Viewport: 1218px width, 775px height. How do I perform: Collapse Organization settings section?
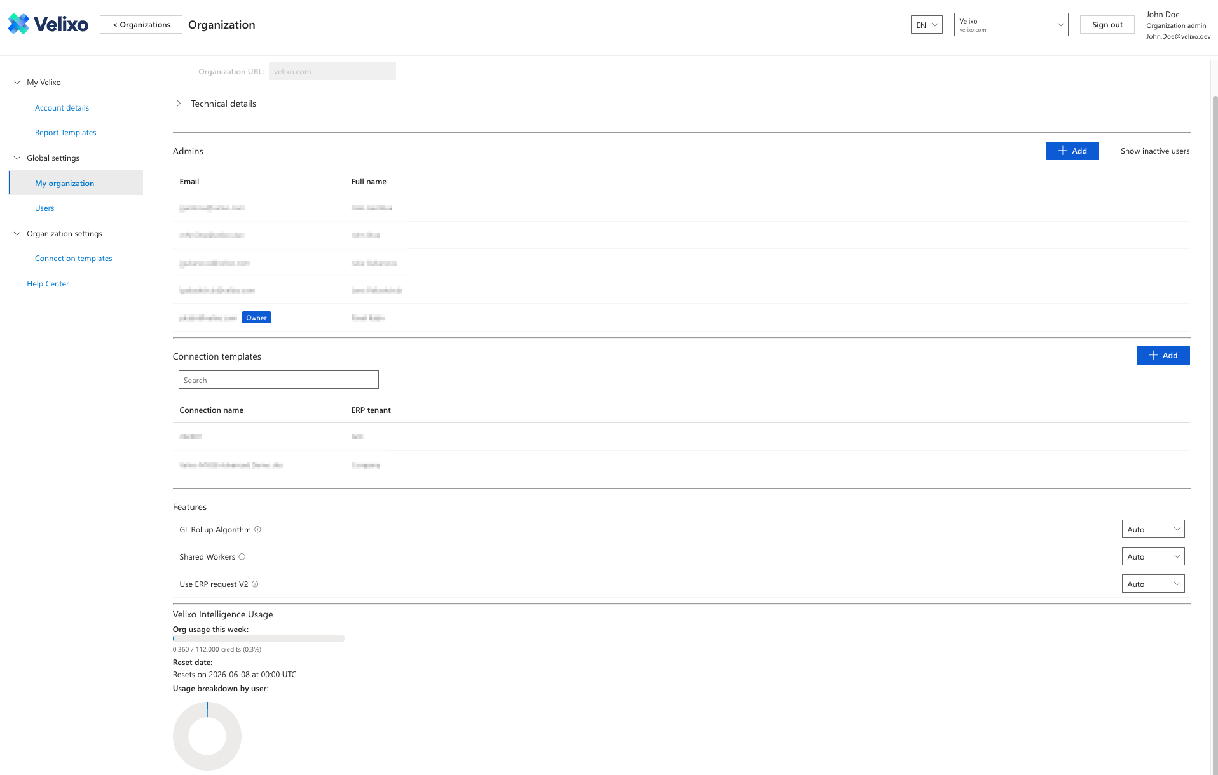(17, 233)
